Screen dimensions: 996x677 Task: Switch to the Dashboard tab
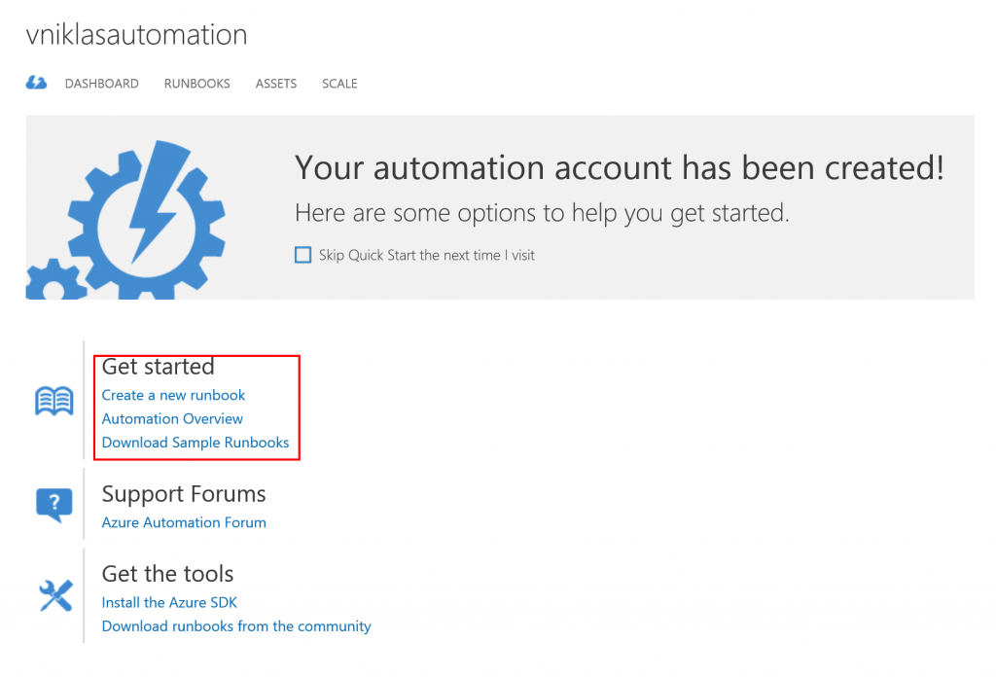[101, 84]
